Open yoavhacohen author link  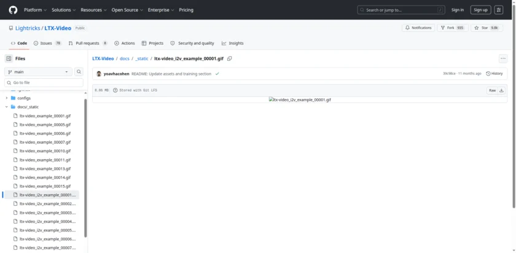click(x=117, y=74)
